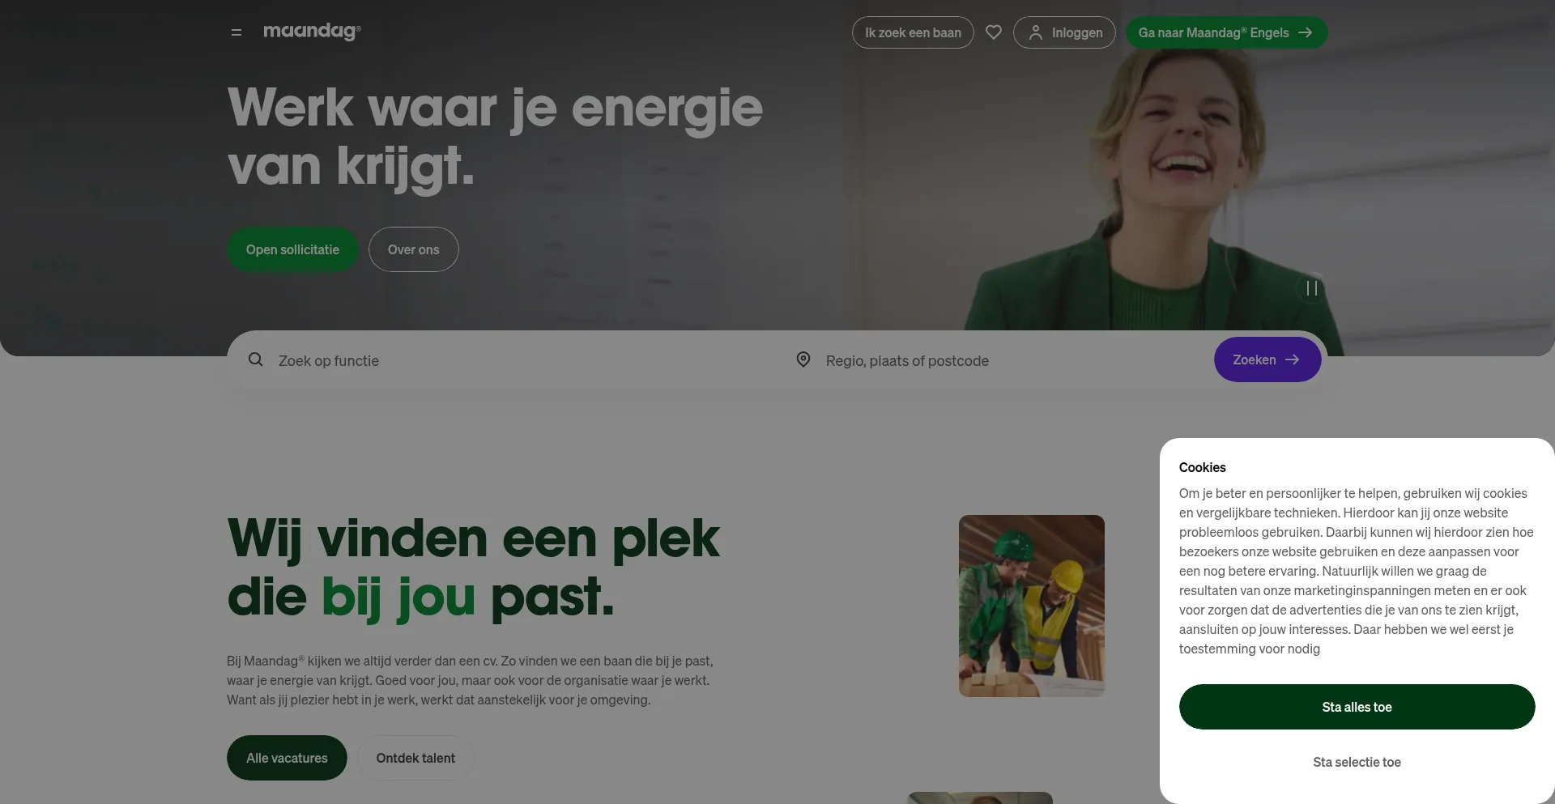Accept all cookies with Sta alles toe
Image resolution: width=1555 pixels, height=804 pixels.
click(x=1357, y=707)
